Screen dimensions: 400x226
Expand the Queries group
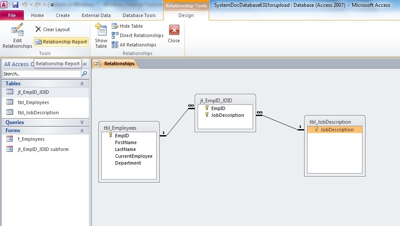coord(82,122)
